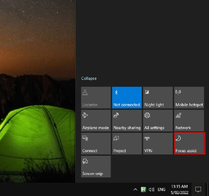
Task: Enable Airplane mode tile
Action: point(96,120)
